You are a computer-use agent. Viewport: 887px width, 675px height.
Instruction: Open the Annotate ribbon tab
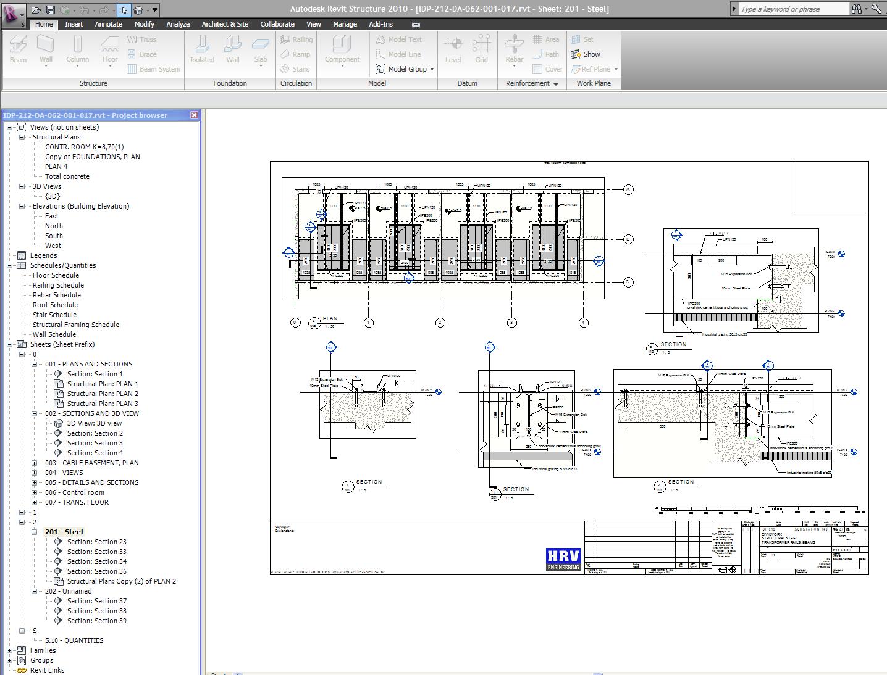[x=108, y=24]
